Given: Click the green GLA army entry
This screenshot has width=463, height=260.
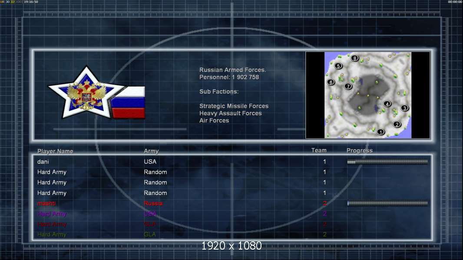Looking at the screenshot, I should [x=150, y=235].
